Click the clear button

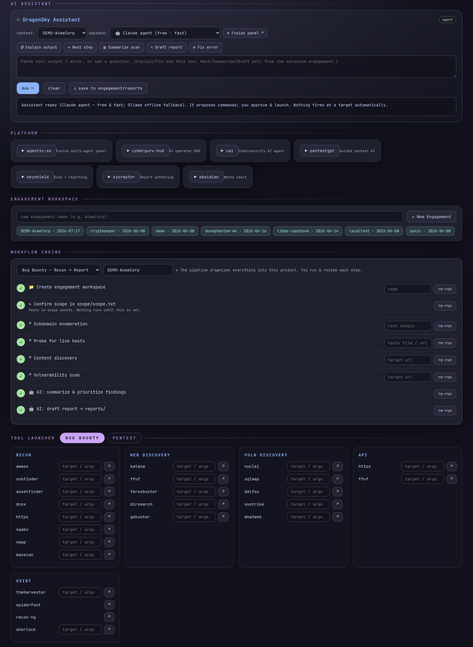tap(54, 88)
